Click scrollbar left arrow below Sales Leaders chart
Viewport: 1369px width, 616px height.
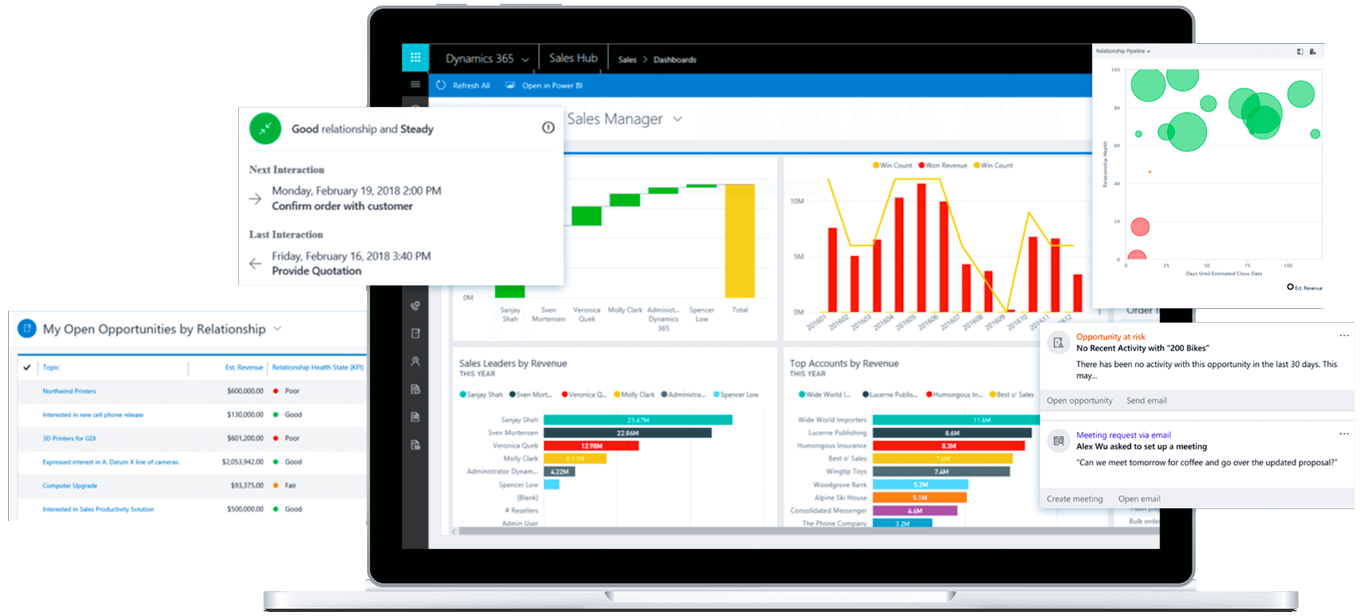click(x=454, y=531)
